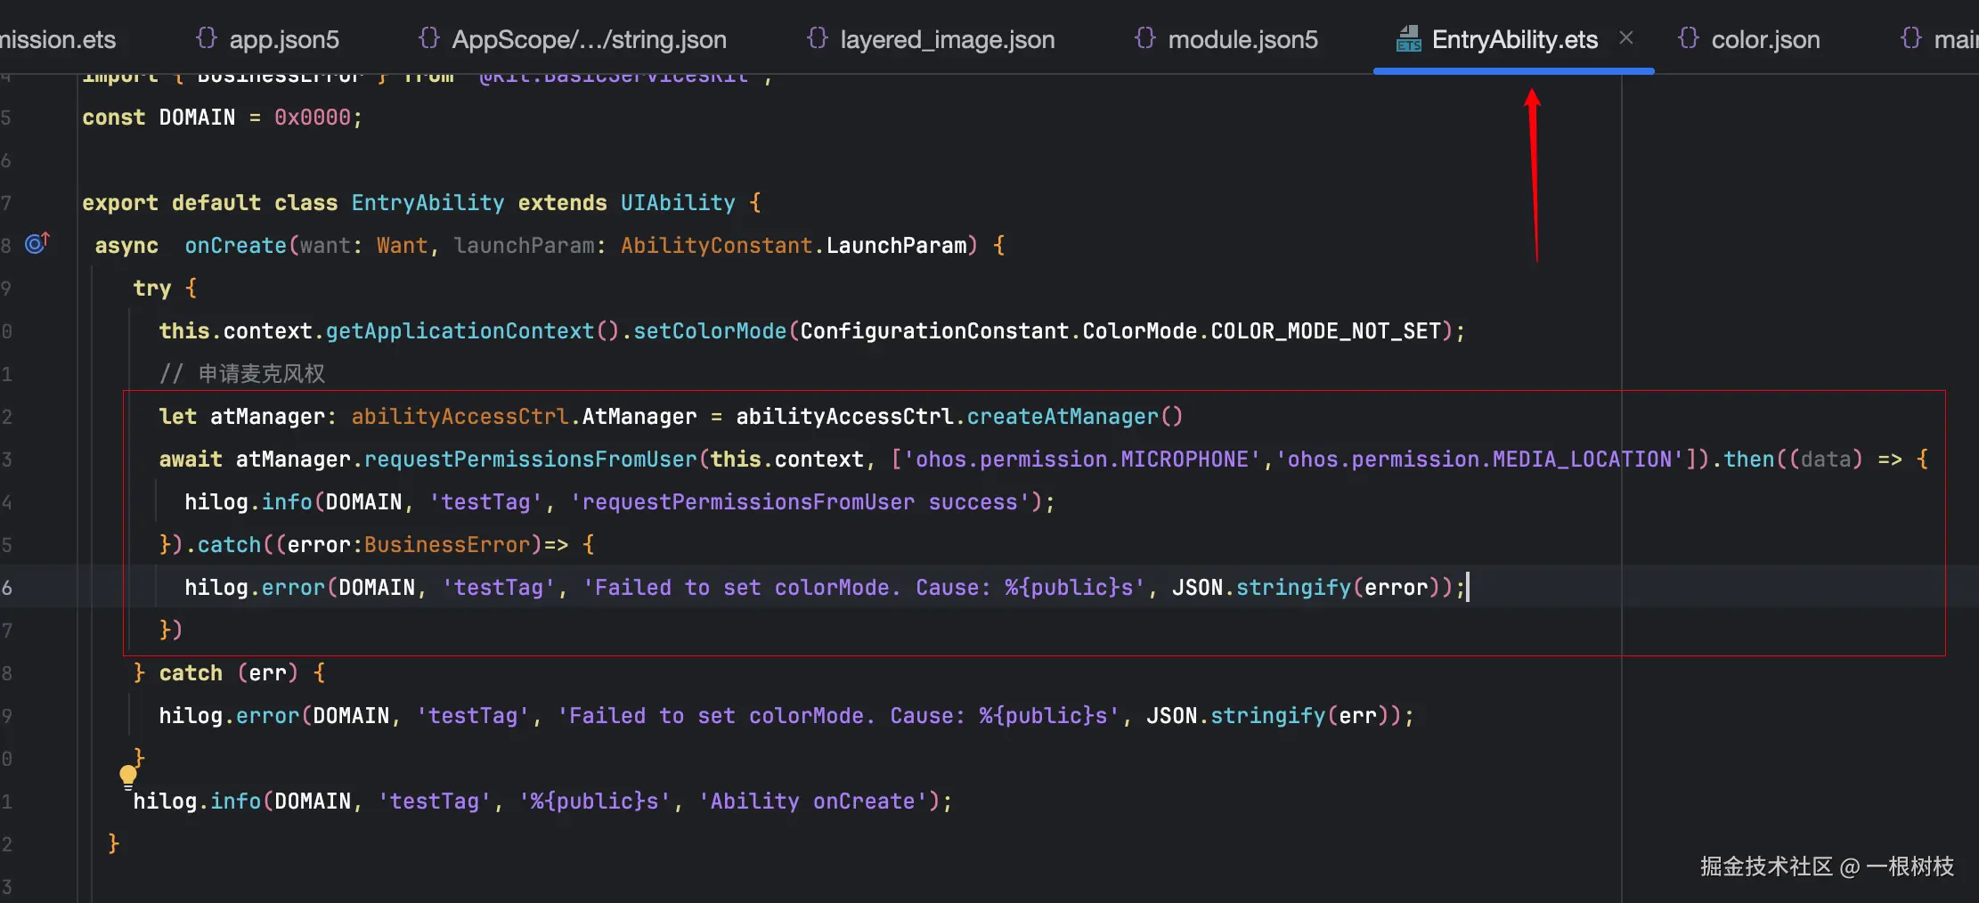Viewport: 1979px width, 903px height.
Task: Click the "catch (err)" clause
Action: pos(228,673)
